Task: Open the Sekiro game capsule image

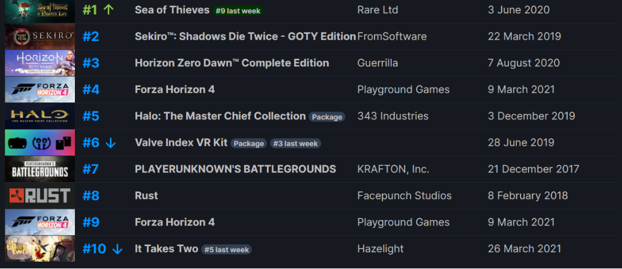Action: [40, 36]
